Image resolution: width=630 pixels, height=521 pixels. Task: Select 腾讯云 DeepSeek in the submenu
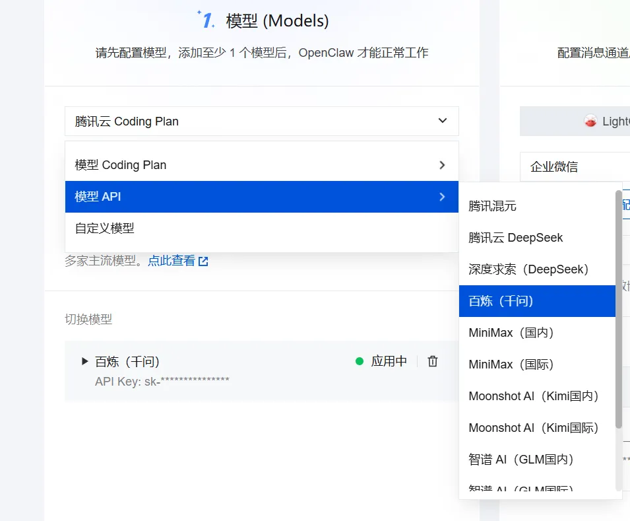coord(537,238)
